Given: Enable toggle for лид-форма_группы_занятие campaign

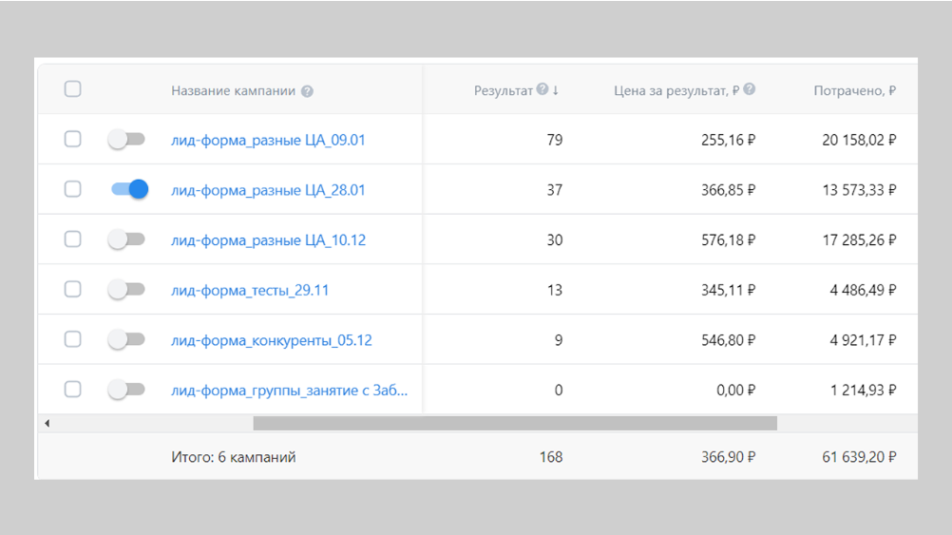Looking at the screenshot, I should click(x=126, y=390).
